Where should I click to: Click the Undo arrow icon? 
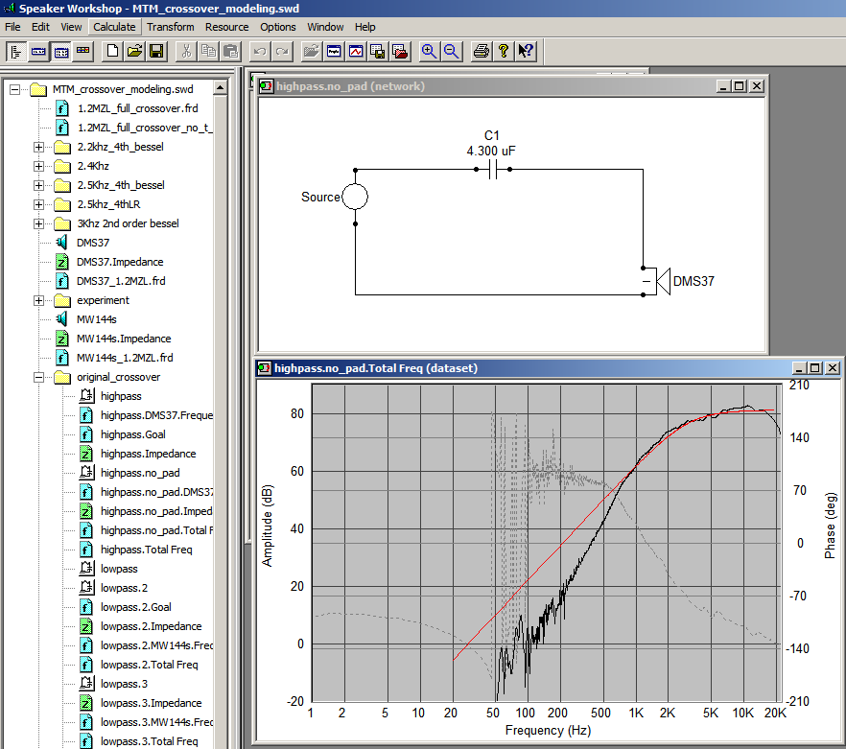[x=260, y=52]
